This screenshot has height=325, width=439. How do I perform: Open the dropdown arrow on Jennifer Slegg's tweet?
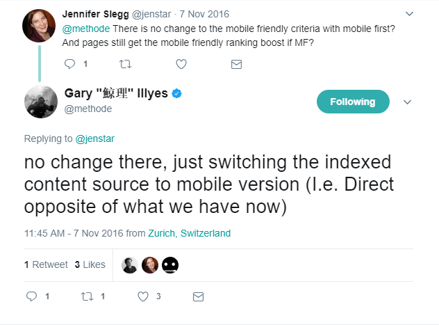(x=409, y=14)
